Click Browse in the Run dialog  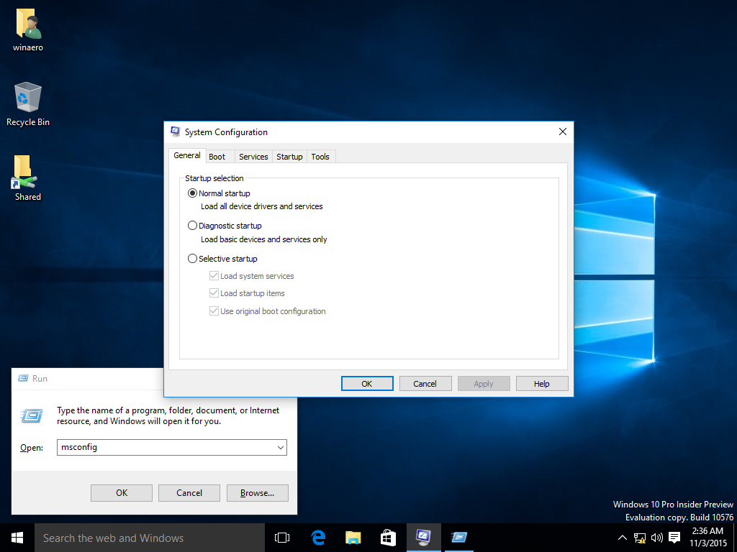point(257,492)
